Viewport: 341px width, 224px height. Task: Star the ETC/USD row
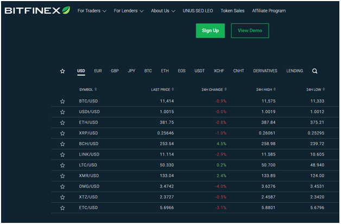click(x=62, y=208)
